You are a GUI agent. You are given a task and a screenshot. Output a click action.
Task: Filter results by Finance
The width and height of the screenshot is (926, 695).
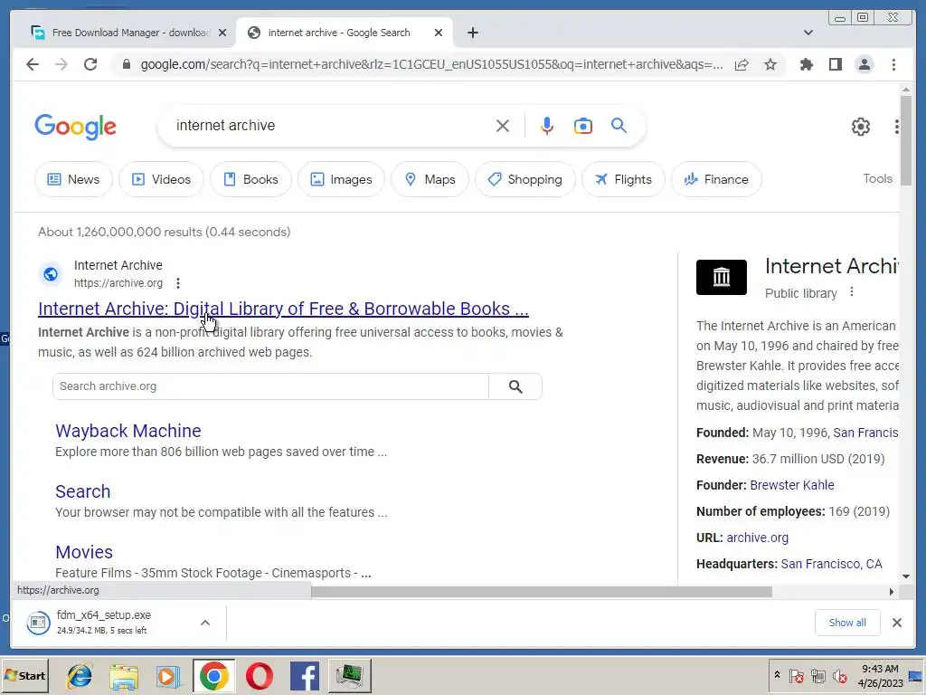[716, 179]
